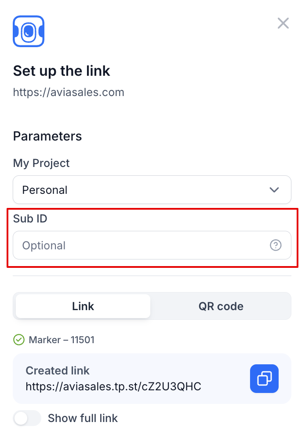
Task: Click the created aviasales.tp.st short link
Action: click(x=113, y=386)
